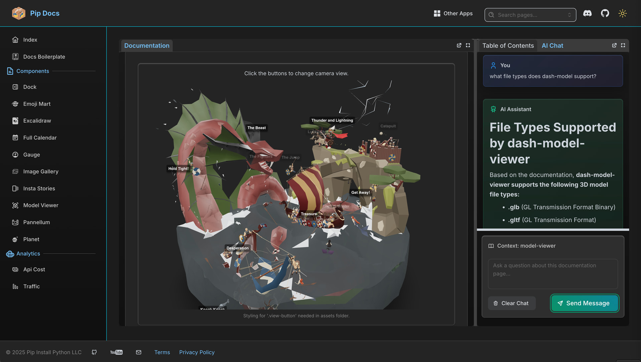The image size is (641, 362).
Task: Switch to the Table of Contents tab
Action: (x=508, y=46)
